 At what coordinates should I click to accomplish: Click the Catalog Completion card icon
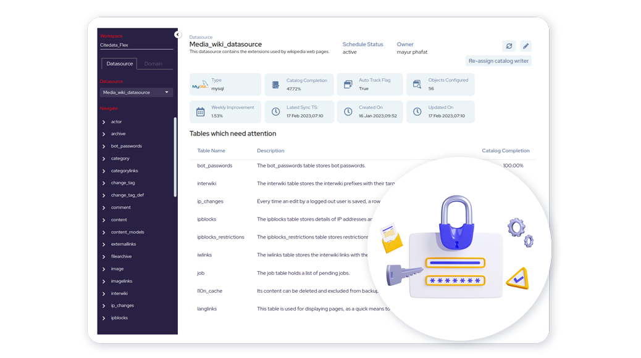point(275,84)
